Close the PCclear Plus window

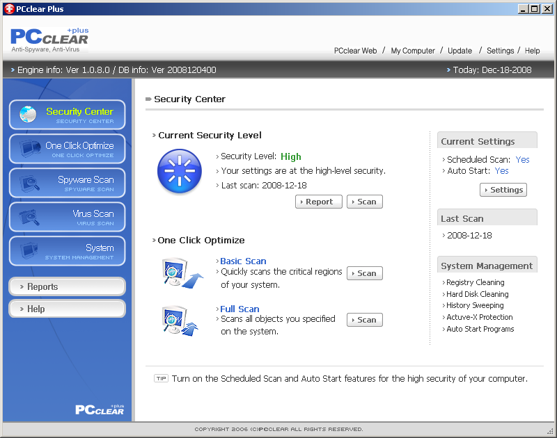coord(547,9)
